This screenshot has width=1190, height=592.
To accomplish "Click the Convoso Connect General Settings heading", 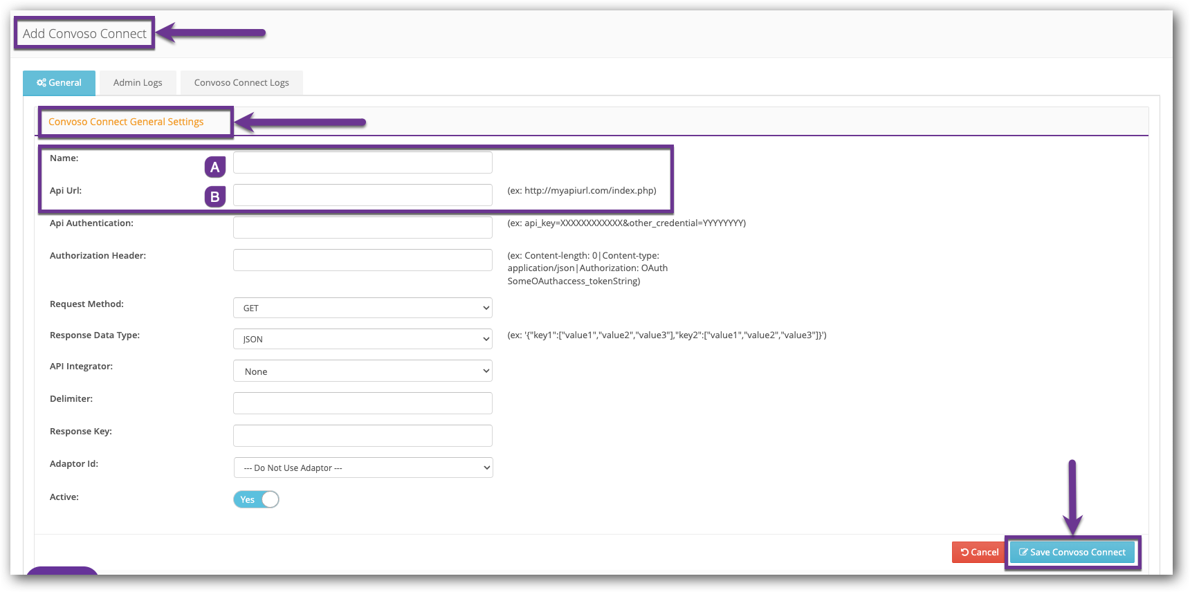I will point(126,122).
